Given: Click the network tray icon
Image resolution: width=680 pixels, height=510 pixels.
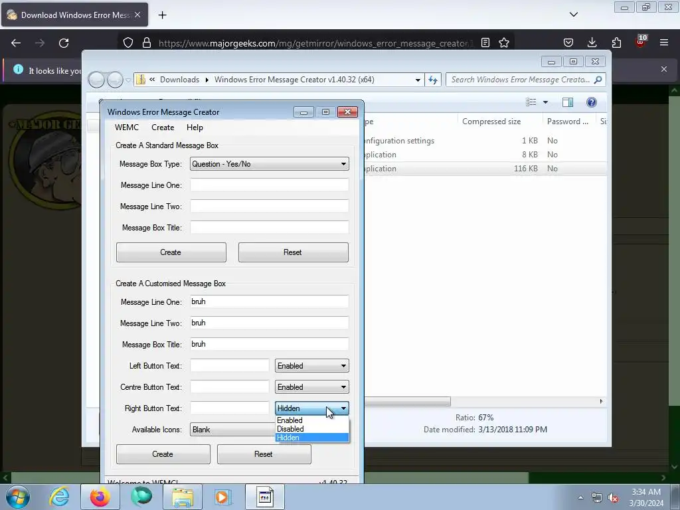Looking at the screenshot, I should click(597, 498).
